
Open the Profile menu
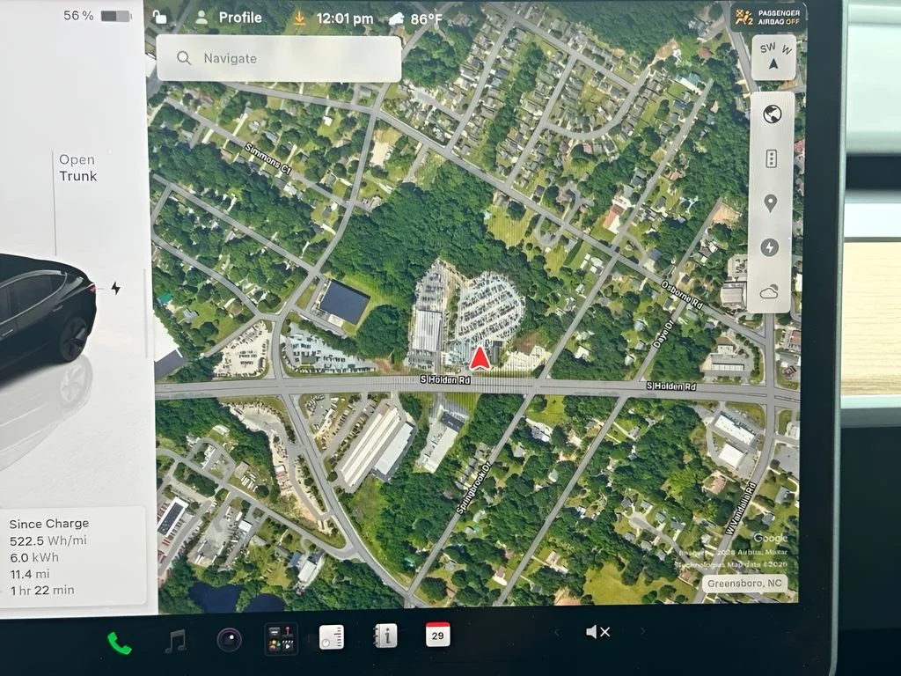(x=229, y=18)
